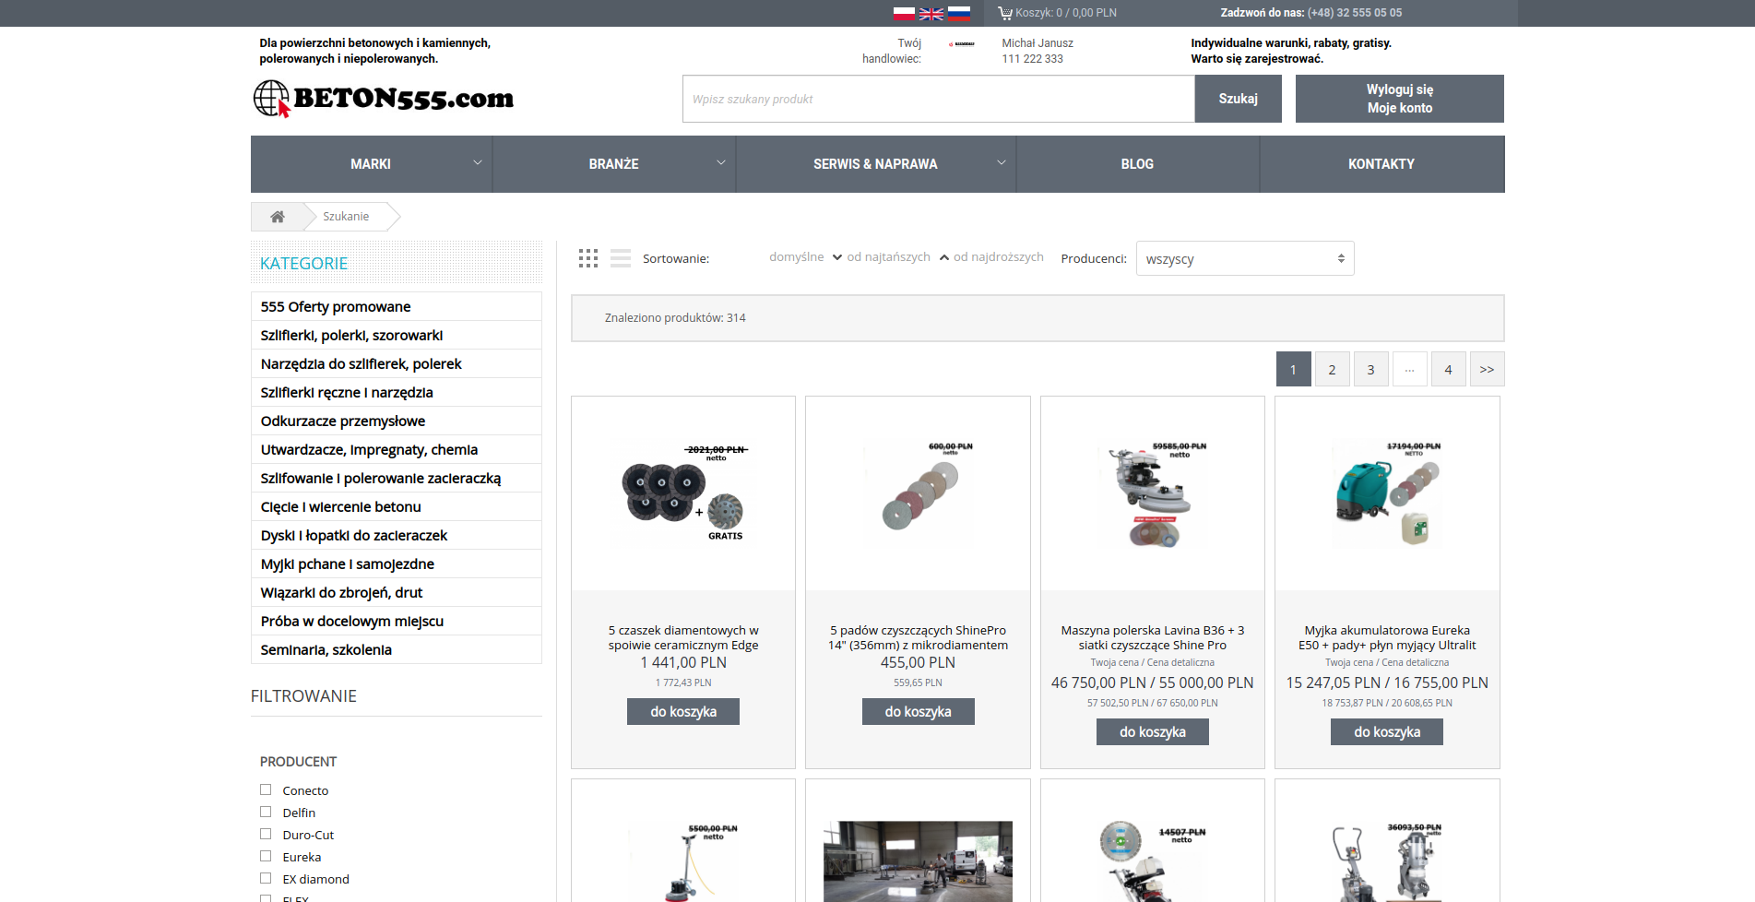
Task: Open Cięcie i wiercenie betonu category
Action: (x=397, y=506)
